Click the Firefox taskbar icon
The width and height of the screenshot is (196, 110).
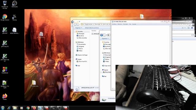[x=34, y=108]
